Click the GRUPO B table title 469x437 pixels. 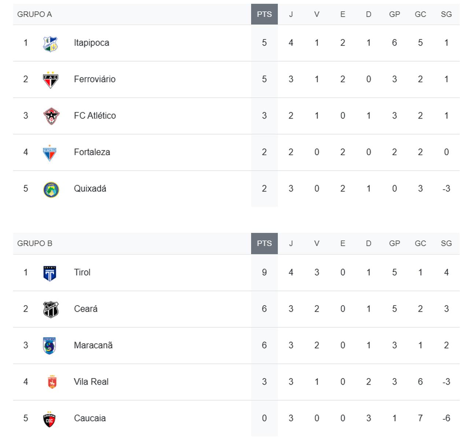[35, 243]
